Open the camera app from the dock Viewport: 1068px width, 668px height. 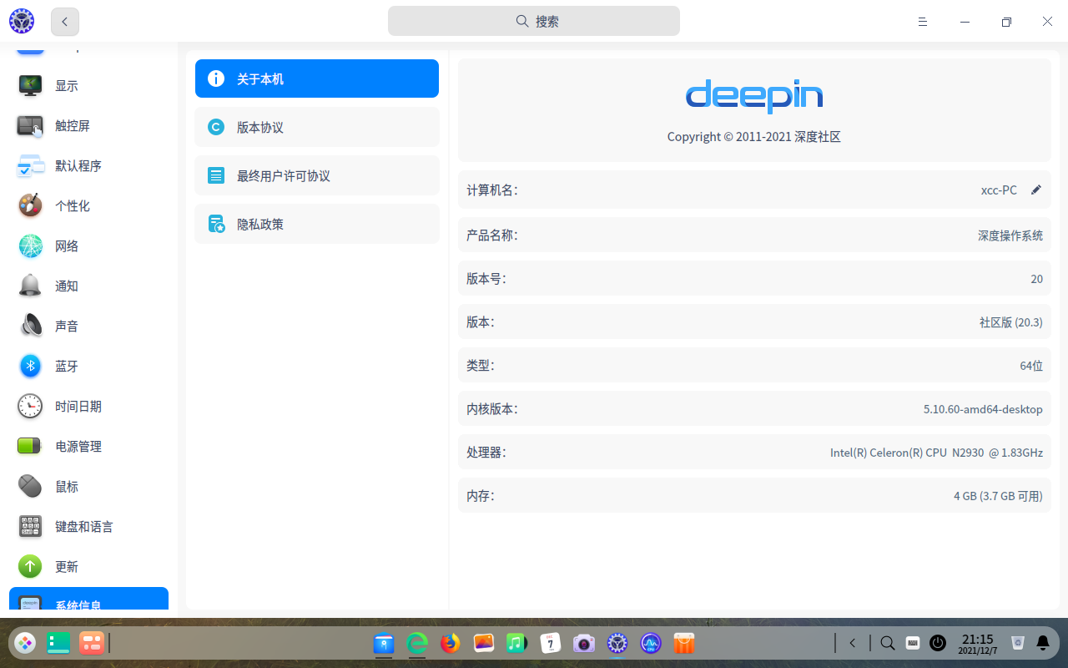click(583, 643)
